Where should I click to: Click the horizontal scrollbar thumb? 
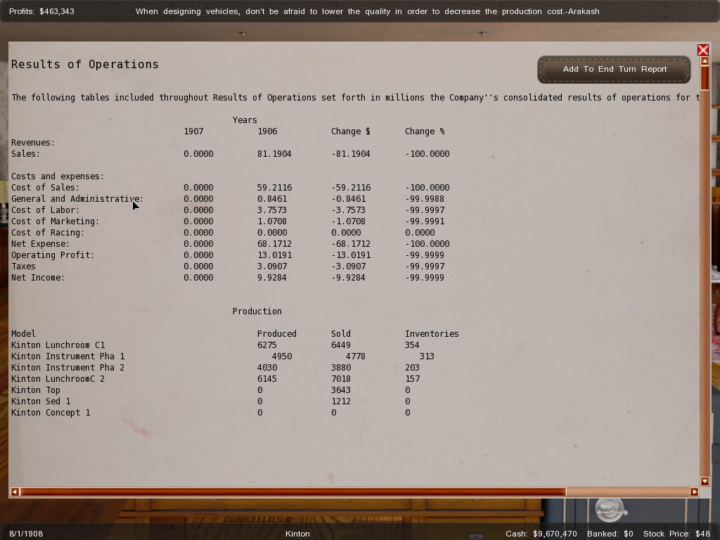292,491
